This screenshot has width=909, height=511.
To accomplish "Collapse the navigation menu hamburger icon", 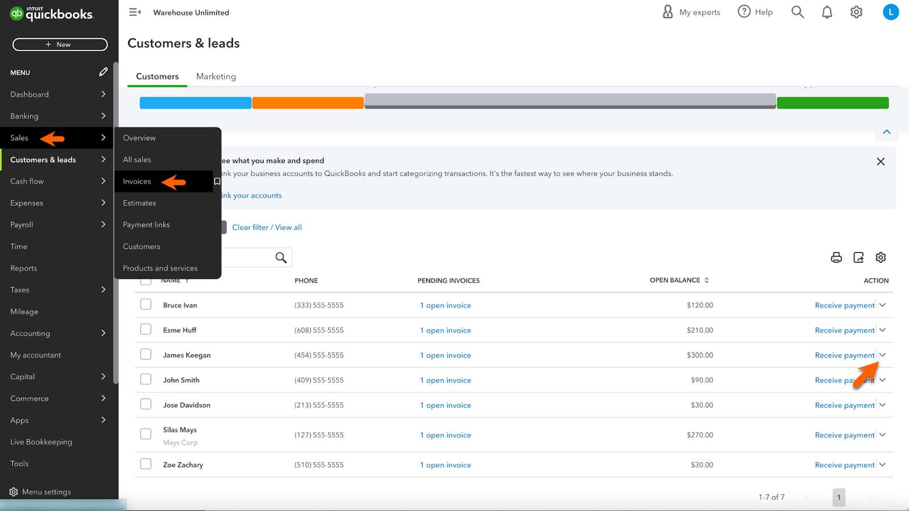I will [135, 12].
